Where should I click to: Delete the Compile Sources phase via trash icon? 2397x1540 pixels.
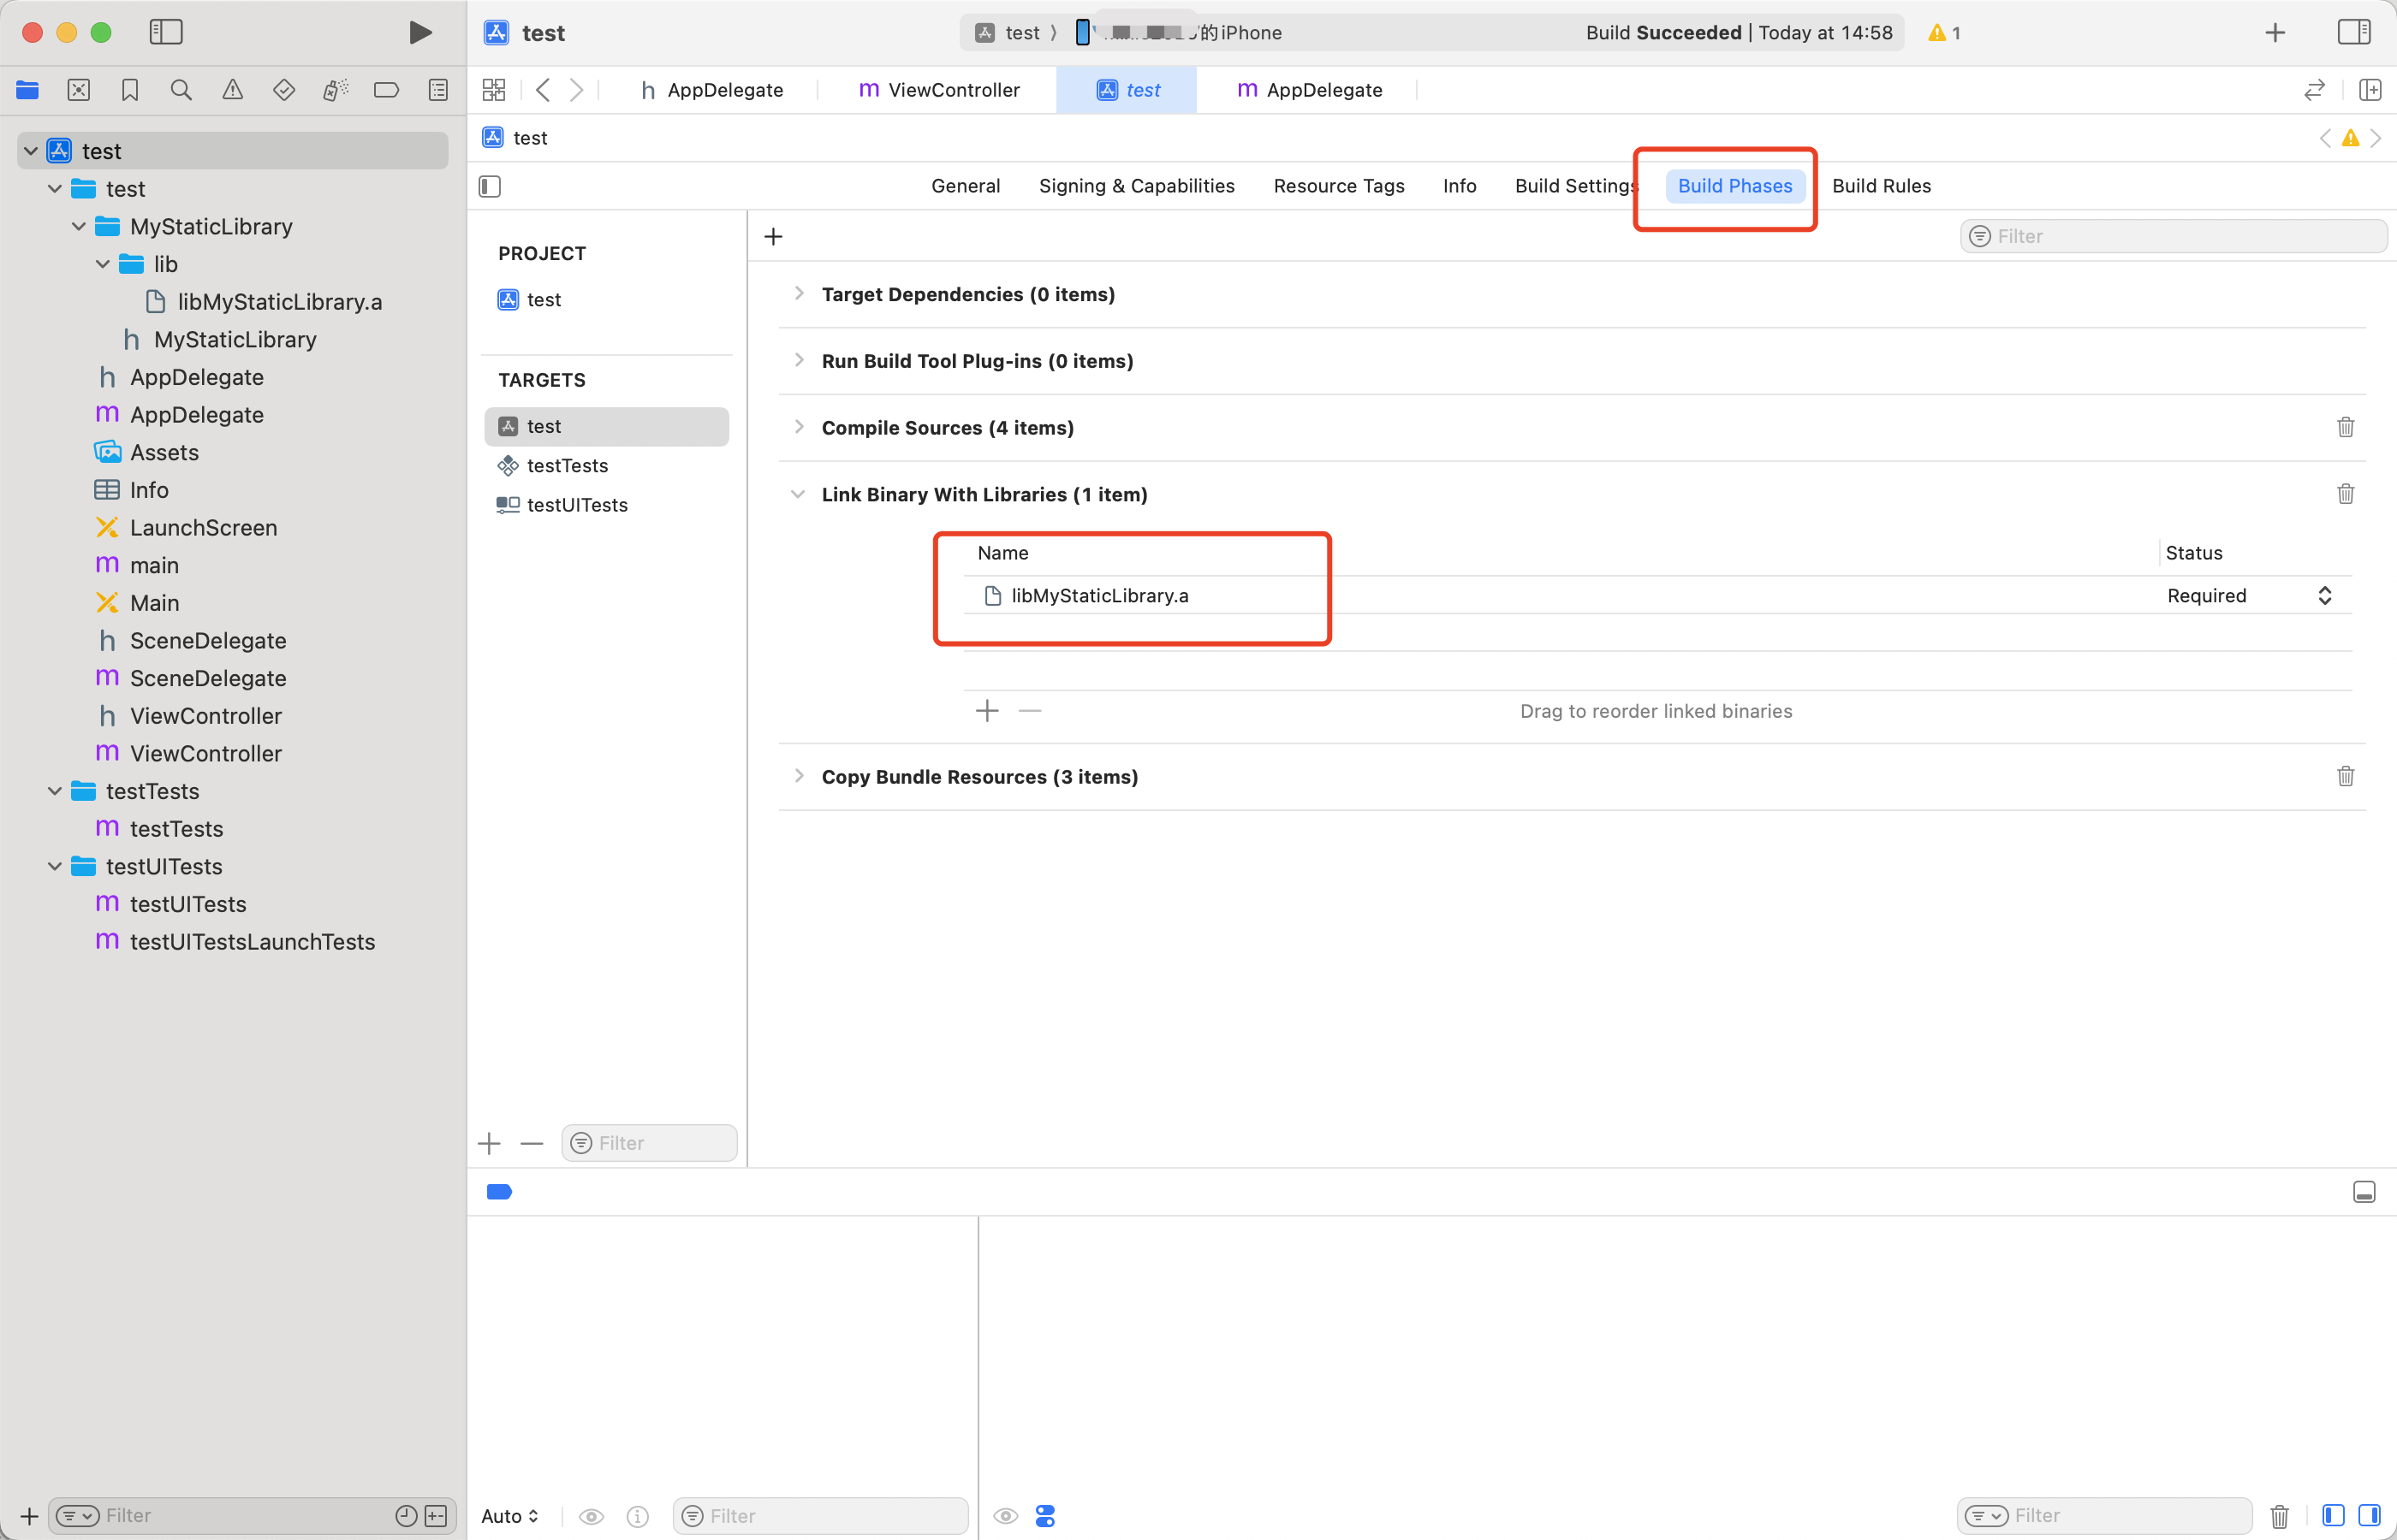pos(2345,427)
